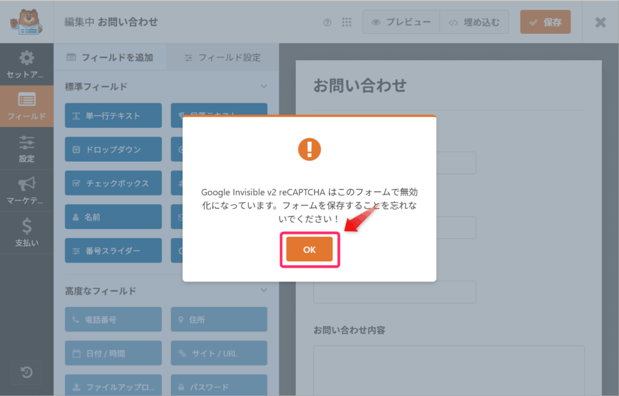Click the お問い合わせ form title

(360, 85)
